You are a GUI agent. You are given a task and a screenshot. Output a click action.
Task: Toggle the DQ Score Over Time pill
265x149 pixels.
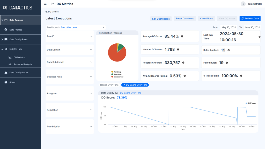(x=135, y=85)
